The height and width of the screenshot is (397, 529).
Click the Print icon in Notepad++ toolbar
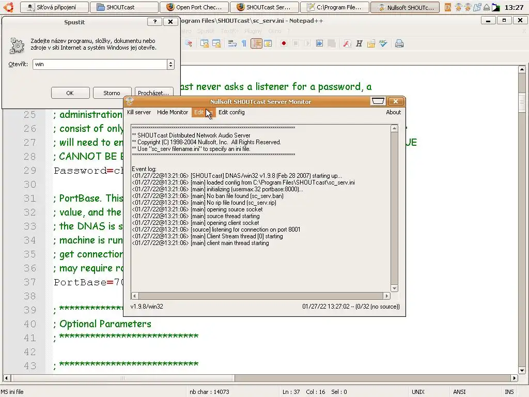click(x=399, y=43)
